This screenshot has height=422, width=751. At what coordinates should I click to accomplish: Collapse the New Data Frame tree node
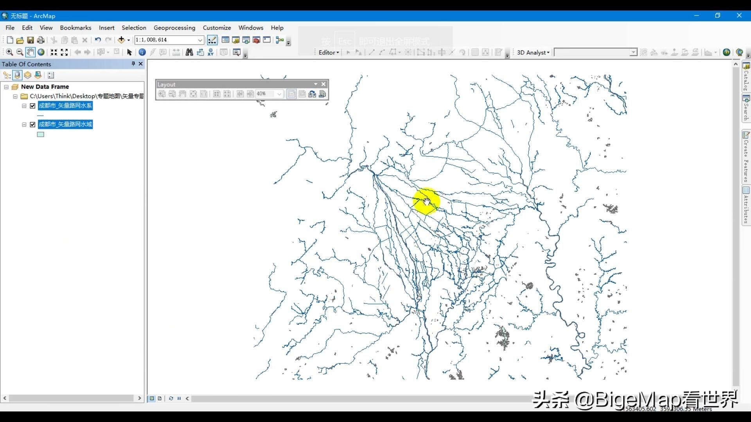tap(6, 87)
